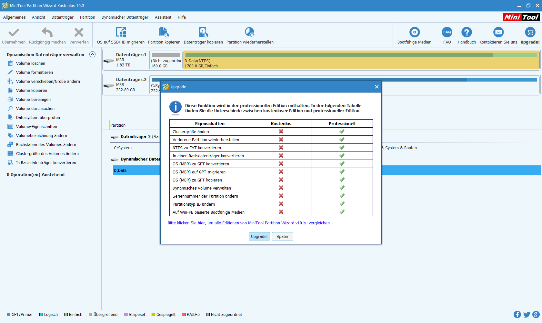Click the Übergreifend legend swatch
The width and height of the screenshot is (542, 323).
[x=91, y=315]
